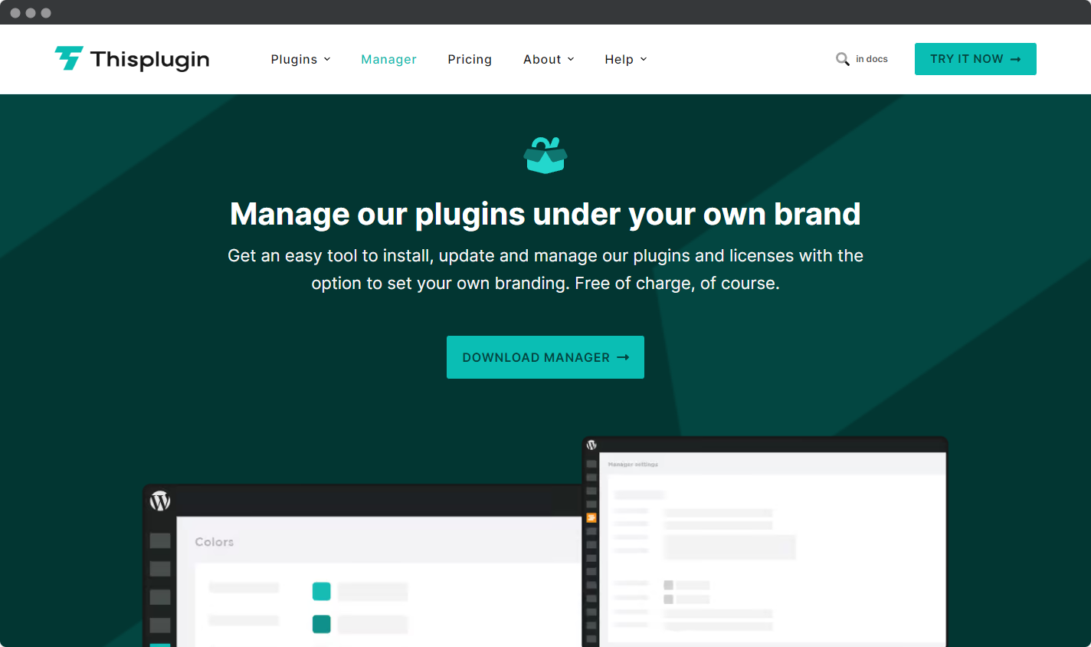
Task: Click the DOWNLOAD MANAGER button
Action: pyautogui.click(x=545, y=357)
